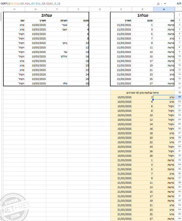Select column A header
The height and width of the screenshot is (221, 182).
click(164, 9)
